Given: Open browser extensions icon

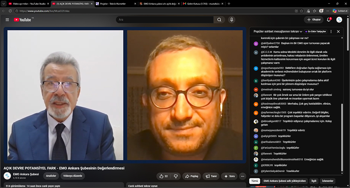Looking at the screenshot, I should point(308,11).
